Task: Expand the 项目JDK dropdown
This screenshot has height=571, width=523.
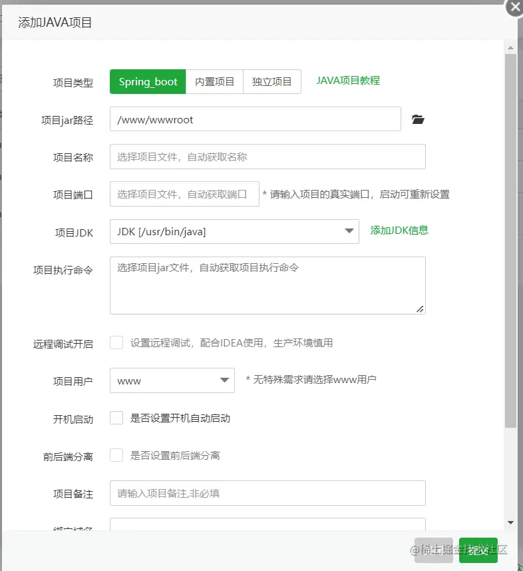Action: (x=234, y=231)
